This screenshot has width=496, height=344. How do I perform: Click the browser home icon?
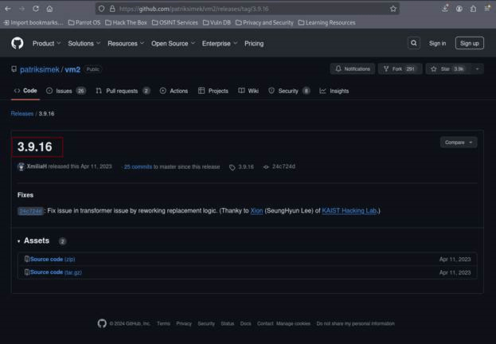(49, 9)
